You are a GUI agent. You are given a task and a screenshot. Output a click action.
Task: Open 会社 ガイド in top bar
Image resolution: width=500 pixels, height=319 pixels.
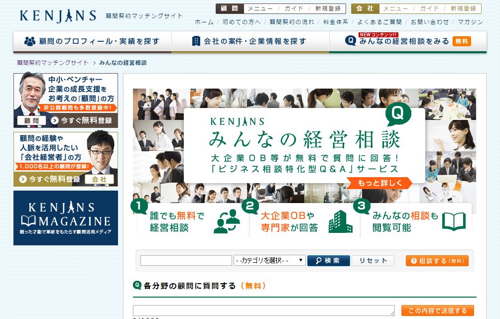(429, 8)
